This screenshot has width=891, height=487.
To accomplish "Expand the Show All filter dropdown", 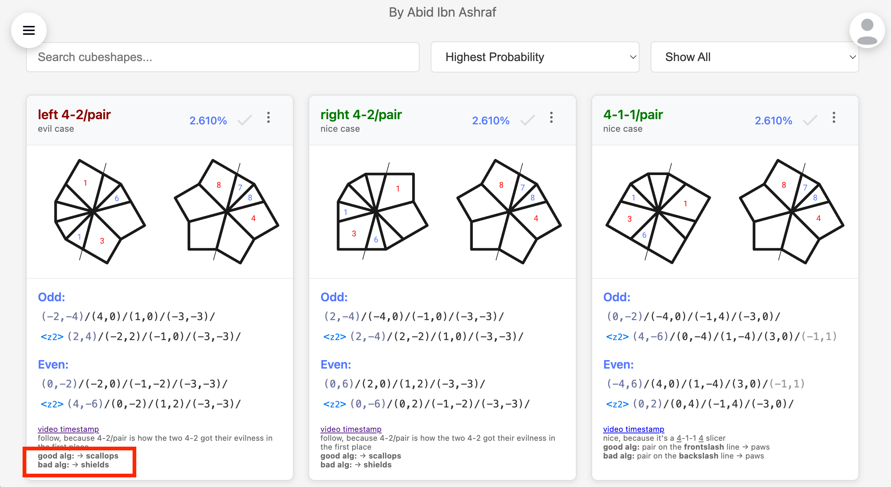I will pos(754,57).
